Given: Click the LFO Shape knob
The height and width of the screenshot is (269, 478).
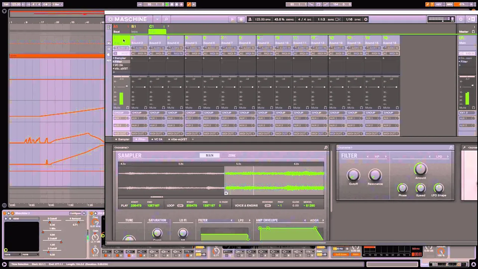Looking at the screenshot, I should tap(439, 188).
